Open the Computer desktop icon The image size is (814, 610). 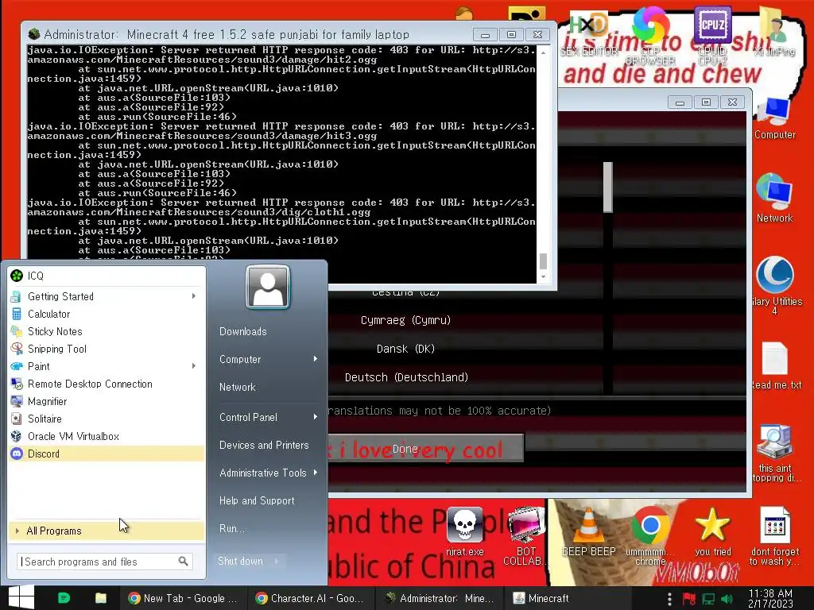click(x=774, y=118)
